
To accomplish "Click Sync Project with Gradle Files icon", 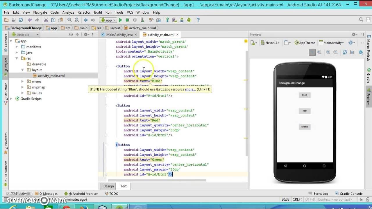I will pos(167,20).
